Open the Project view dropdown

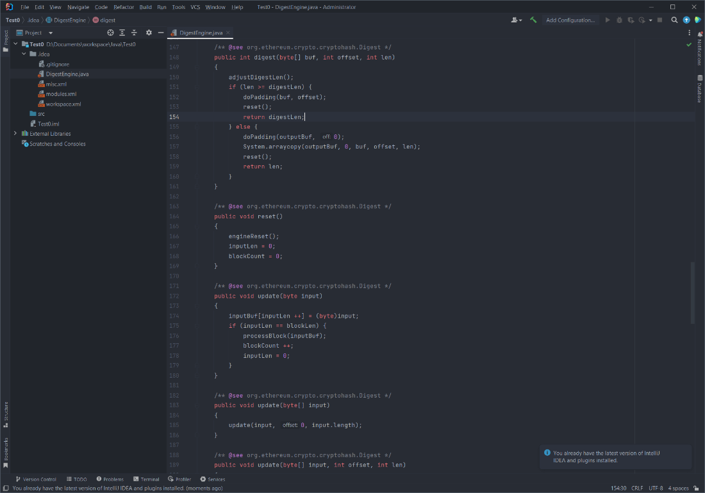point(51,33)
